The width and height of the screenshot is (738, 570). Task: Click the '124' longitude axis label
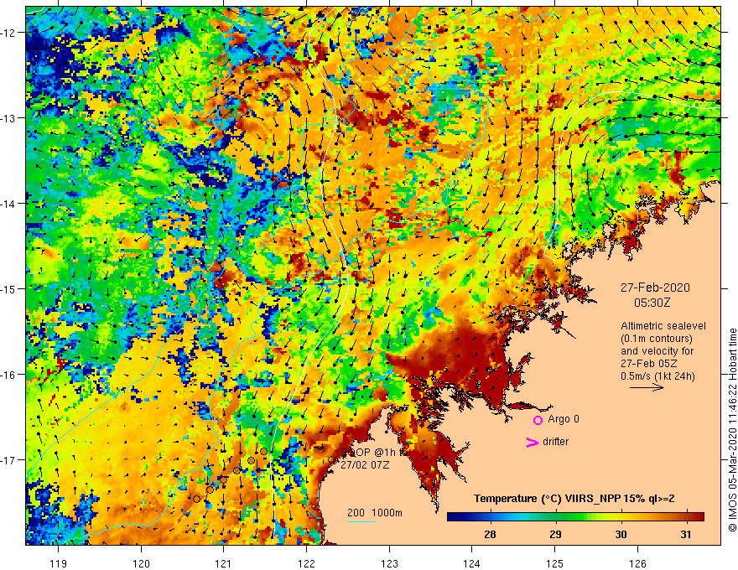[472, 563]
